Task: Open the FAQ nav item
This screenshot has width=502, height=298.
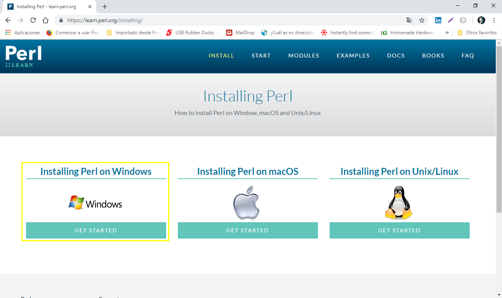Action: pos(468,56)
